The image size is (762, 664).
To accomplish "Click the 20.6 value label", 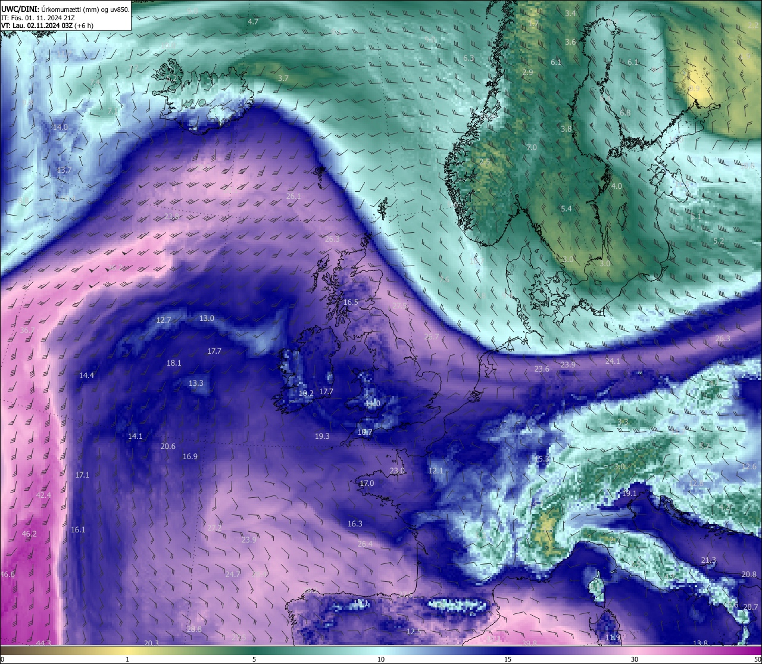I will click(x=168, y=447).
